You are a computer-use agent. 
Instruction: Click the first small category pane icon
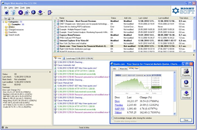5,18
